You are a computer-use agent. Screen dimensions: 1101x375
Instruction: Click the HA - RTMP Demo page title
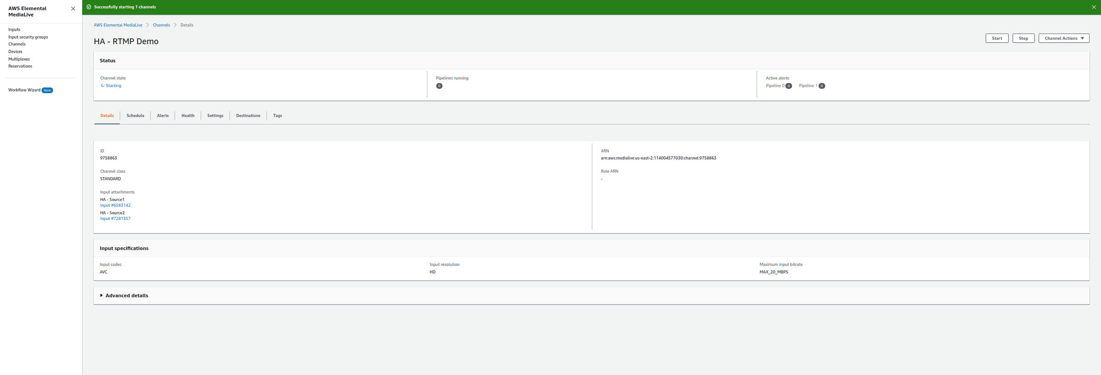coord(126,41)
